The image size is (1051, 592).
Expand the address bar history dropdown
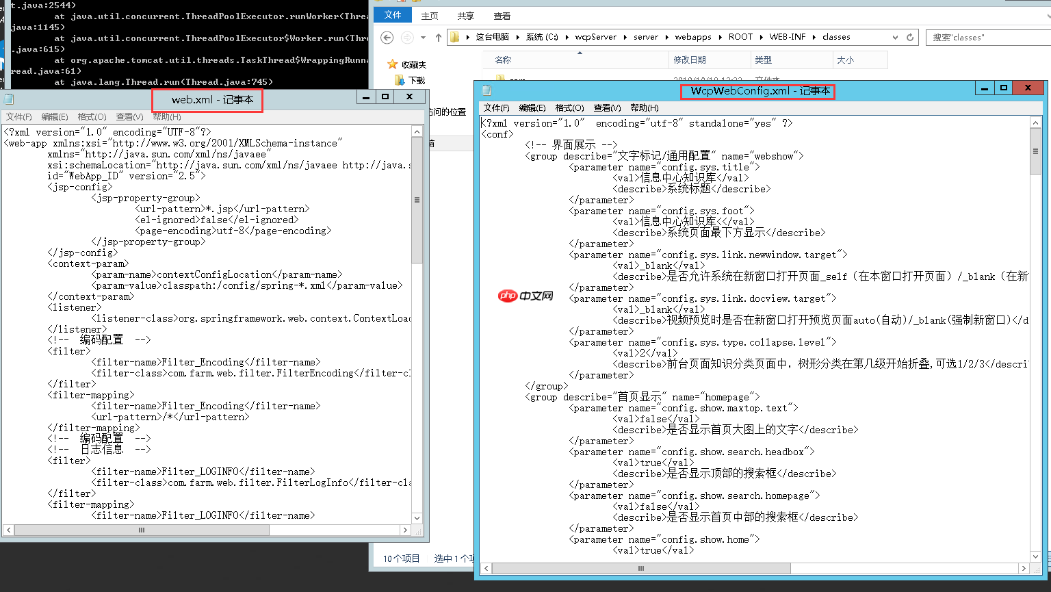point(895,38)
